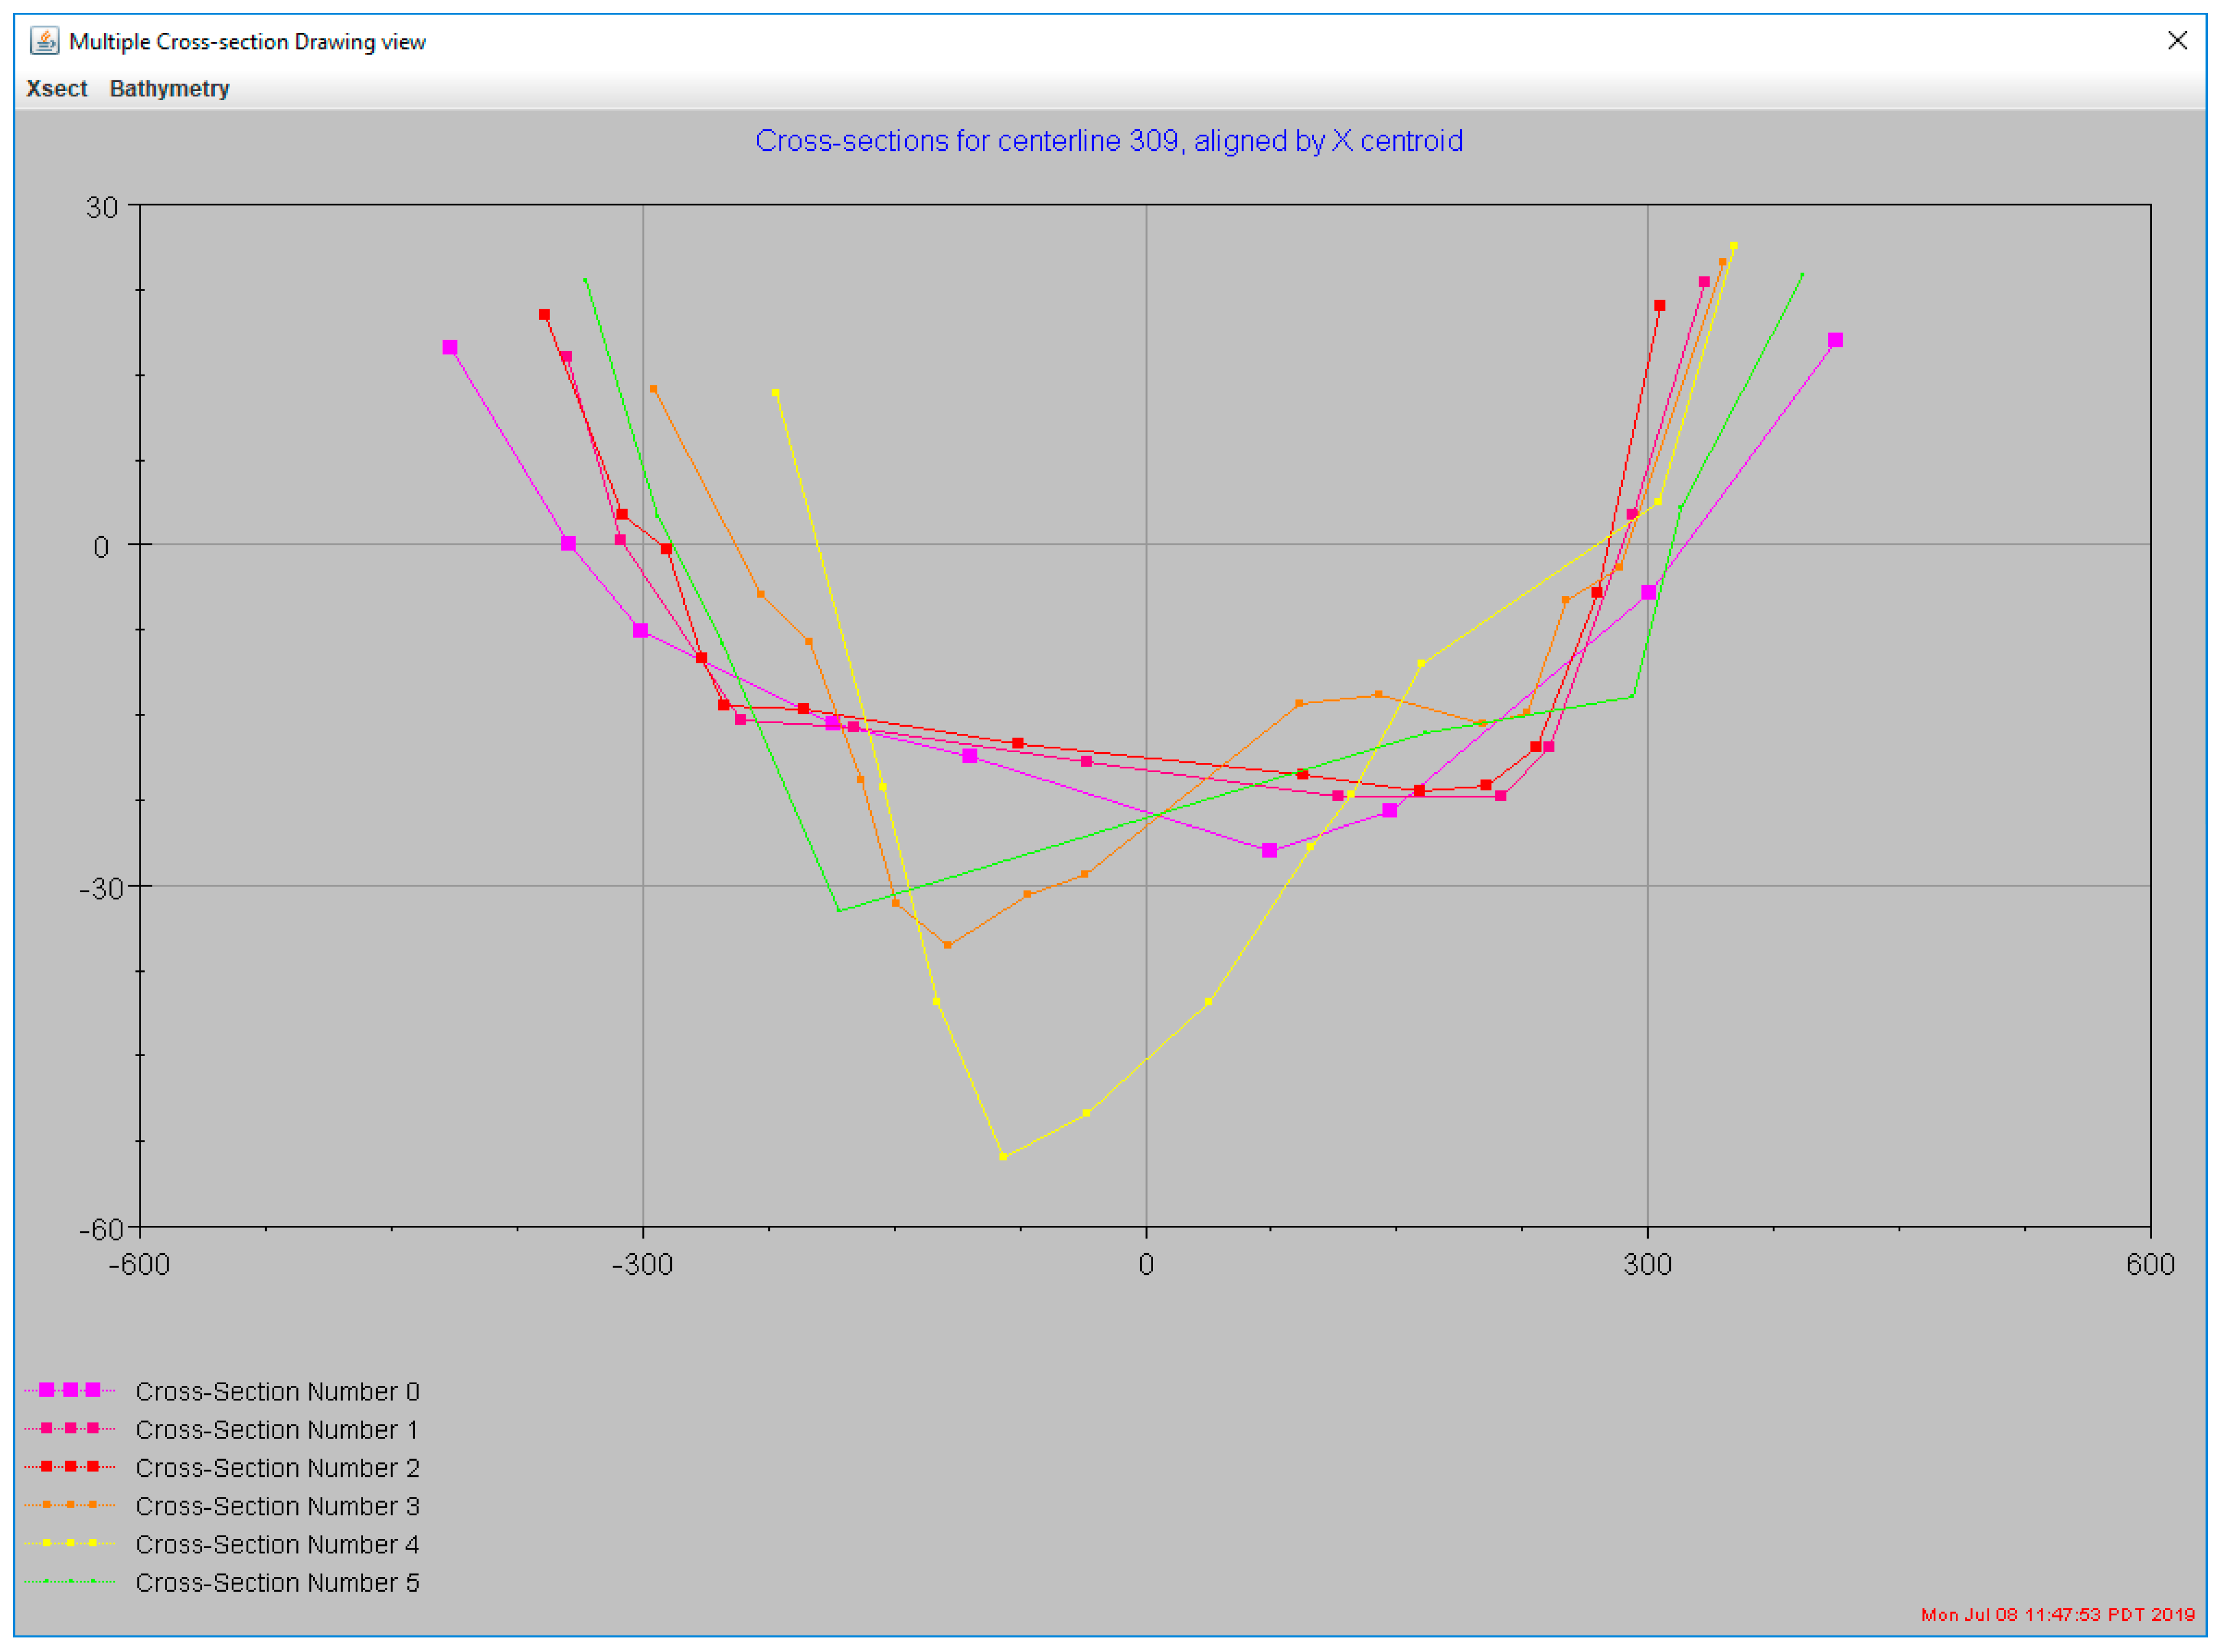The height and width of the screenshot is (1652, 2222).
Task: Close the Multiple Cross-section Drawing view window
Action: click(2176, 40)
